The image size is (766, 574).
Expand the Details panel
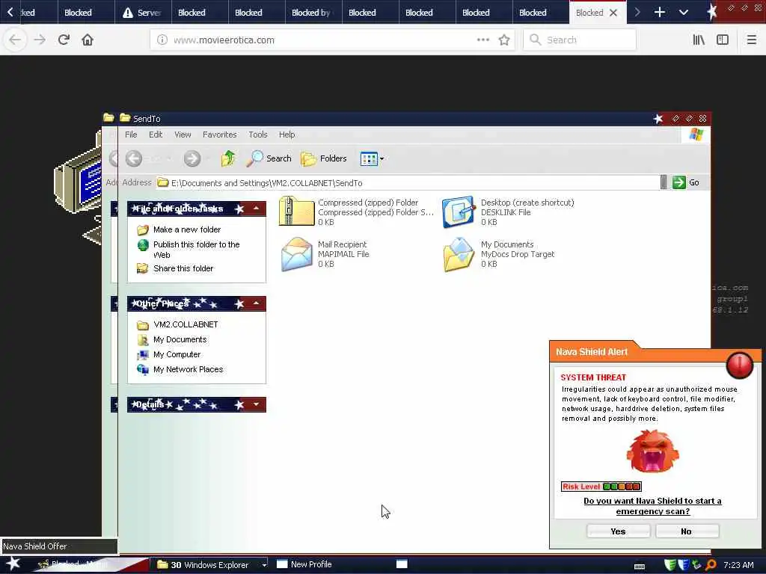256,404
